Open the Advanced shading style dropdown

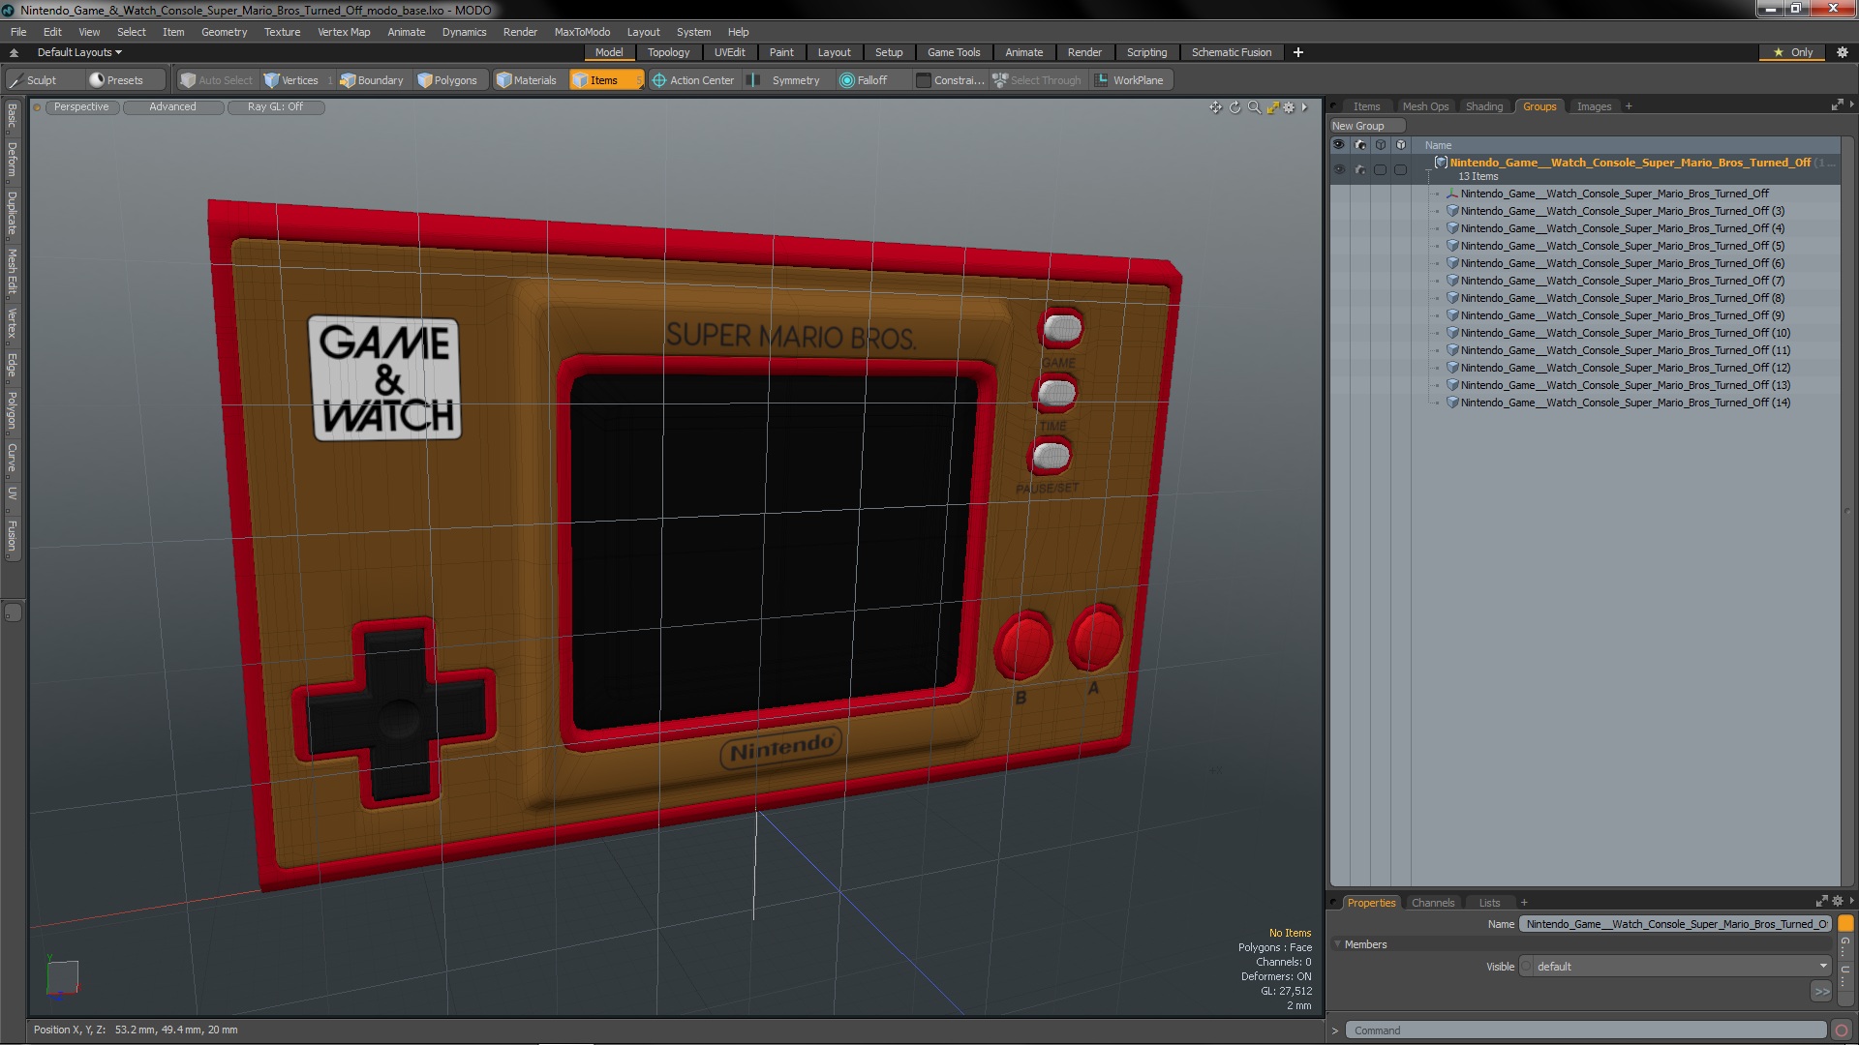(x=172, y=107)
